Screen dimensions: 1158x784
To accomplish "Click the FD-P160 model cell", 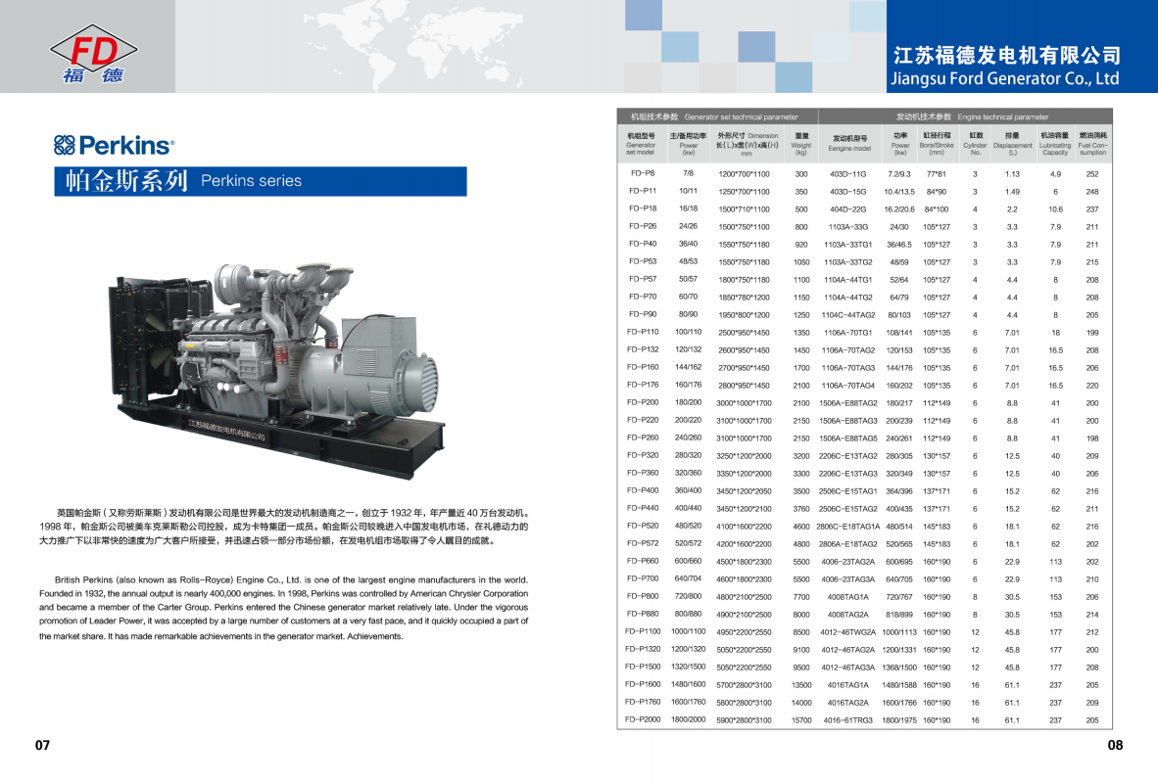I will 643,367.
